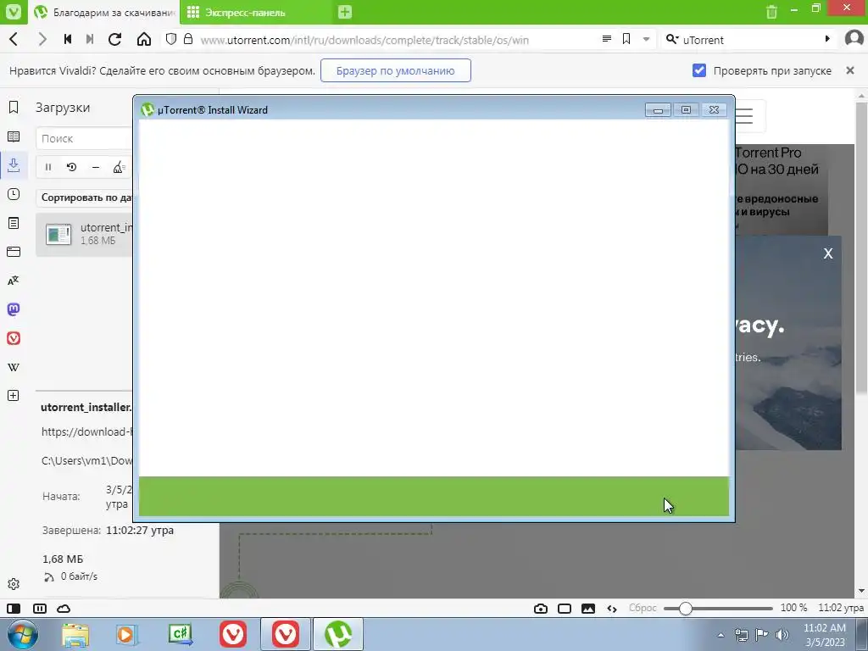Toggle tab tiling in status bar
This screenshot has width=868, height=651.
[39, 609]
